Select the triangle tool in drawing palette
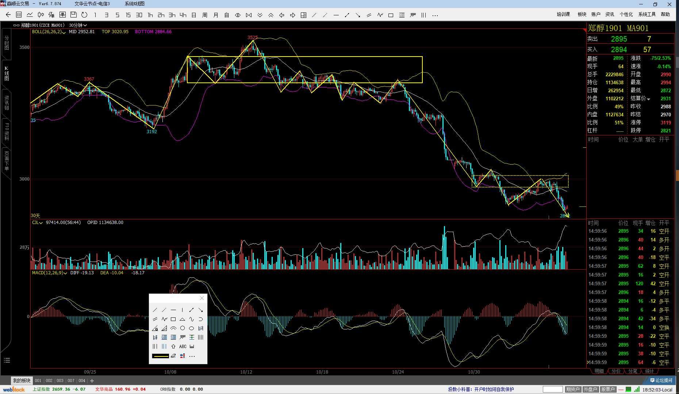Image resolution: width=679 pixels, height=394 pixels. [x=183, y=319]
